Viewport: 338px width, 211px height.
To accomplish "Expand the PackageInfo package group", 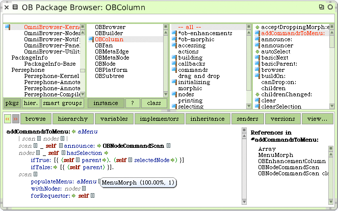I will click(x=30, y=58).
